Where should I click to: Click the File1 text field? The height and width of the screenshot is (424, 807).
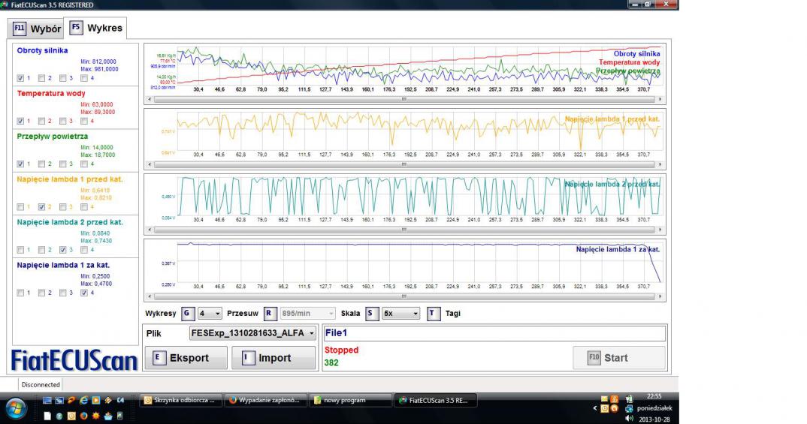(x=494, y=333)
